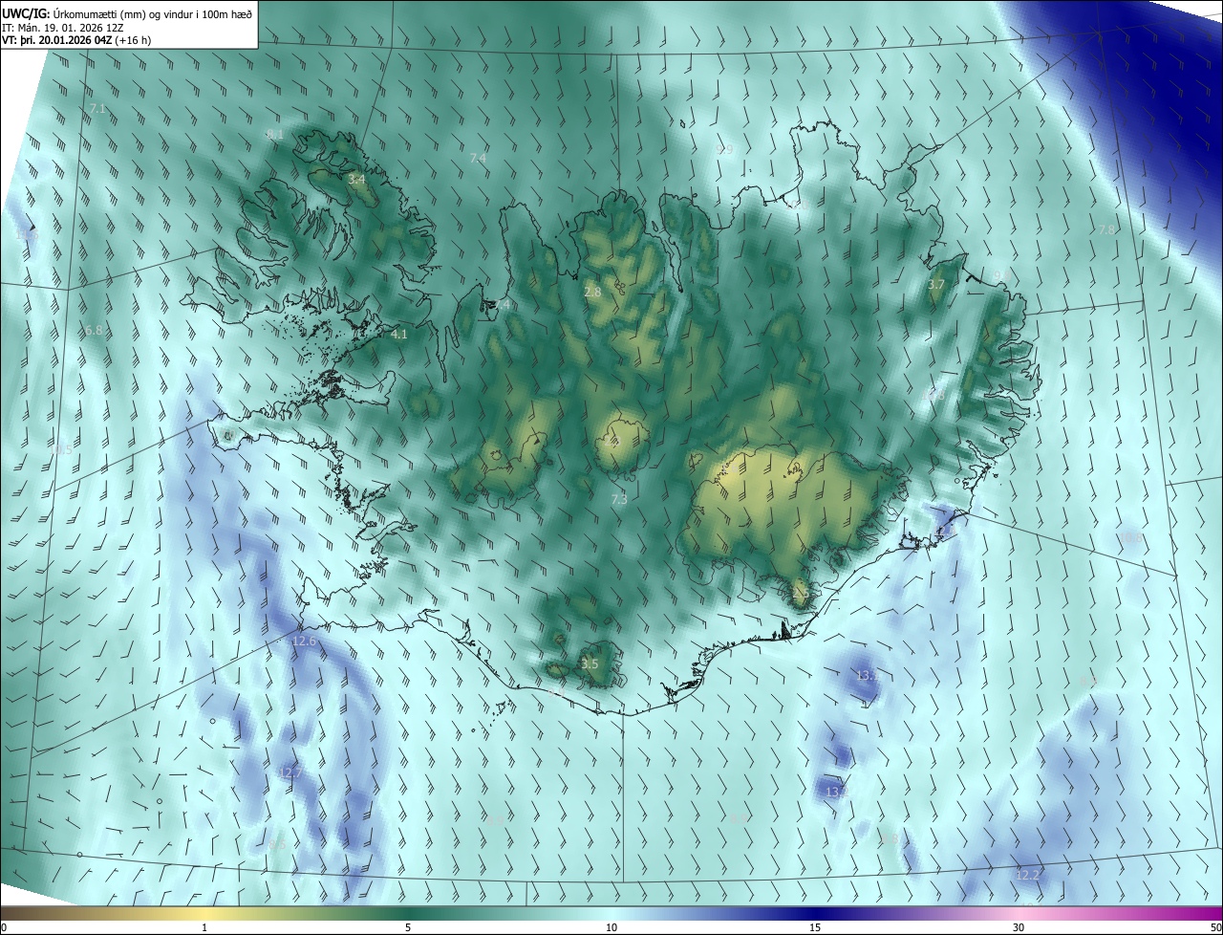Click the 6.8 value label on the map

click(x=94, y=330)
